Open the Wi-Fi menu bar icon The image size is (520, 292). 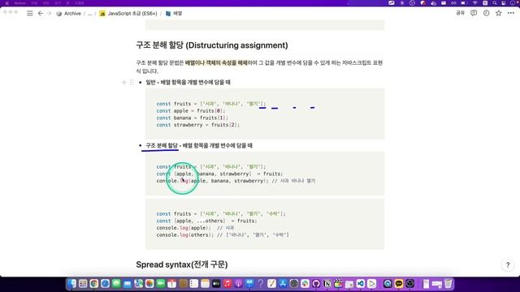474,3
